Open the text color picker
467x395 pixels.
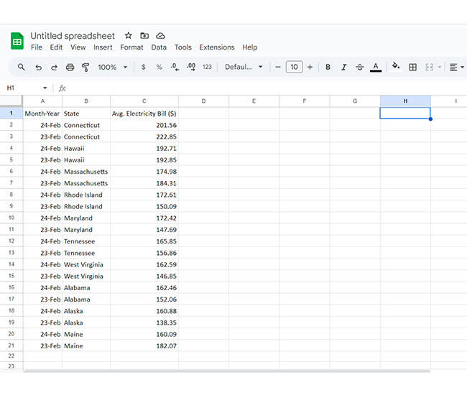[x=376, y=68]
